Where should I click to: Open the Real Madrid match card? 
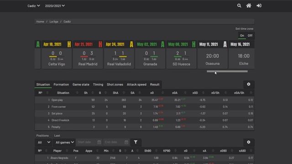point(88,55)
